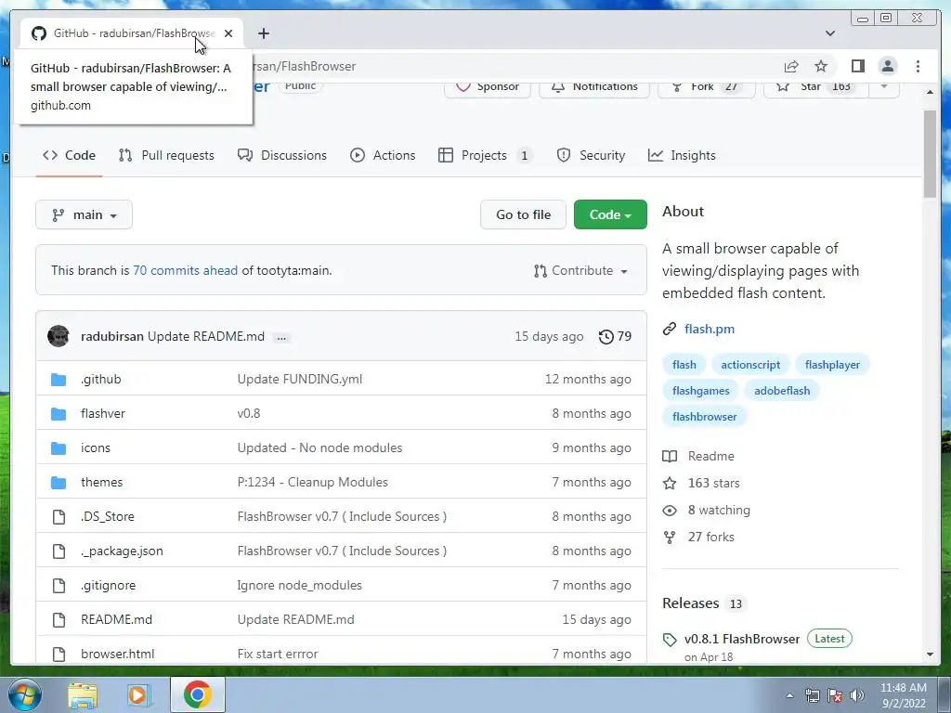Click the page vertical scrollbar thumb

[930, 153]
